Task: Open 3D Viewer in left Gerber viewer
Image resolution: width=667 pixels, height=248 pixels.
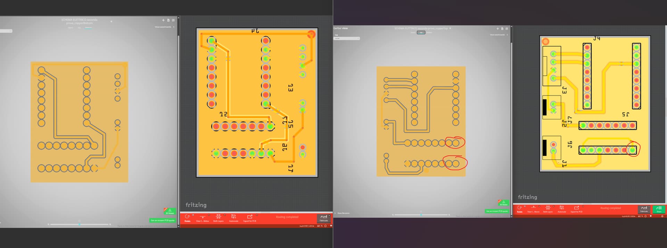Action: [x=170, y=211]
